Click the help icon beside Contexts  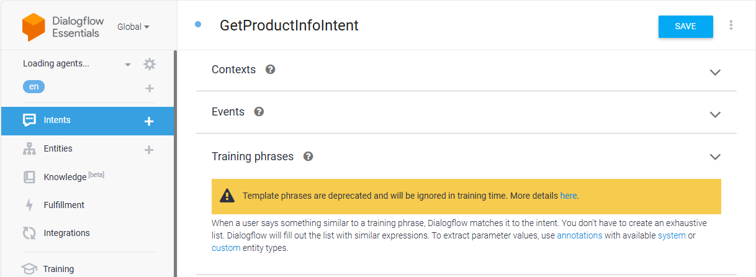pyautogui.click(x=271, y=70)
